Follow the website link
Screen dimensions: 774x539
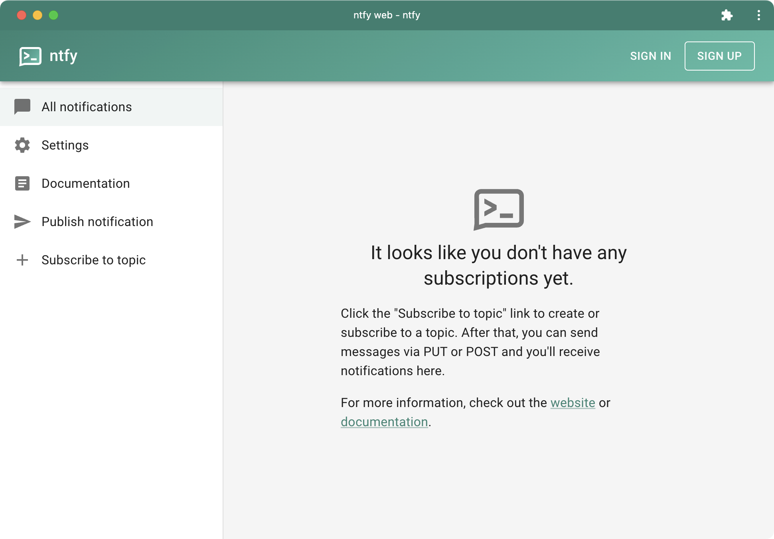pyautogui.click(x=573, y=403)
